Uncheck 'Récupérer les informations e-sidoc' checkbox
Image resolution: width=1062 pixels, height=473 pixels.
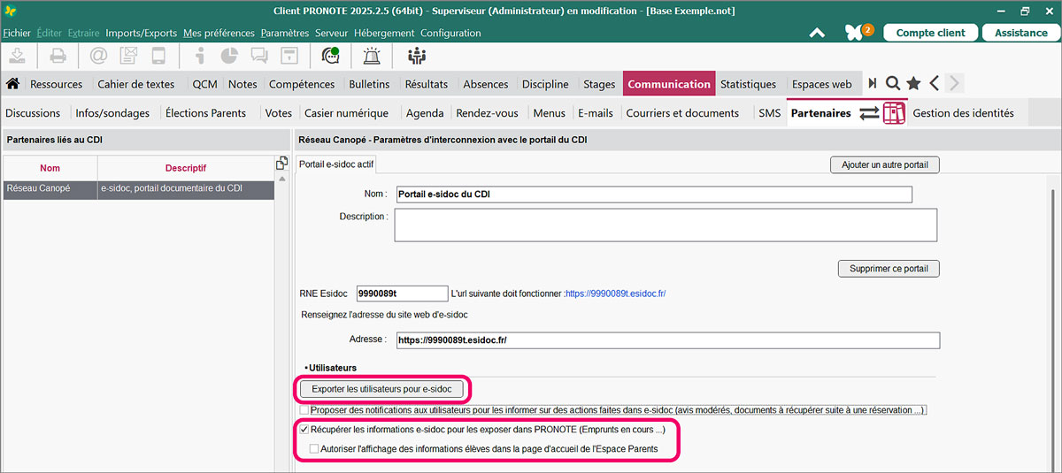click(304, 430)
